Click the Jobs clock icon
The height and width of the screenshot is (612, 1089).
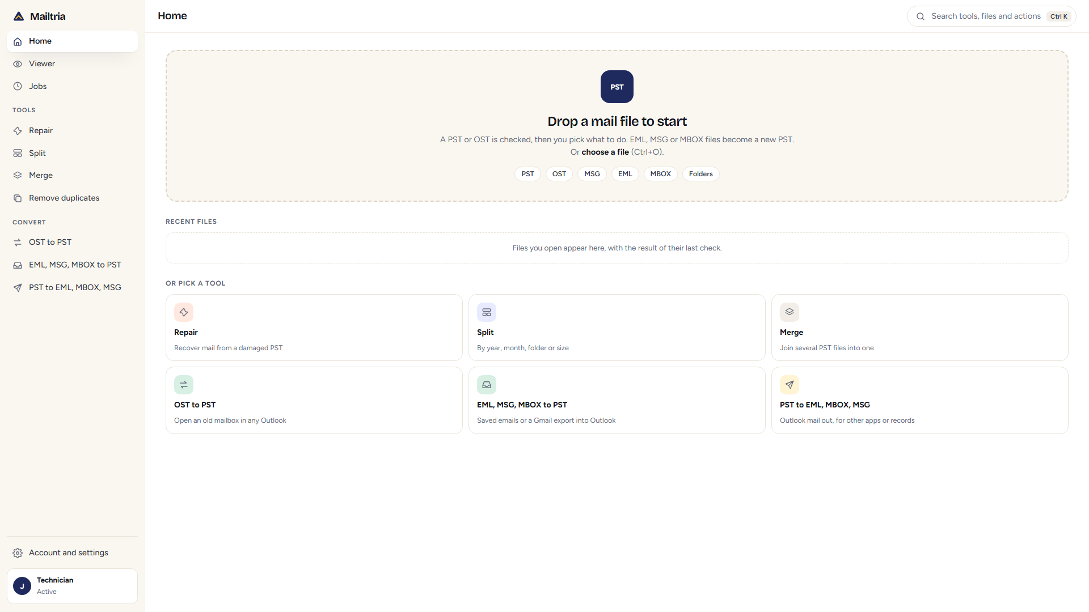coord(18,87)
